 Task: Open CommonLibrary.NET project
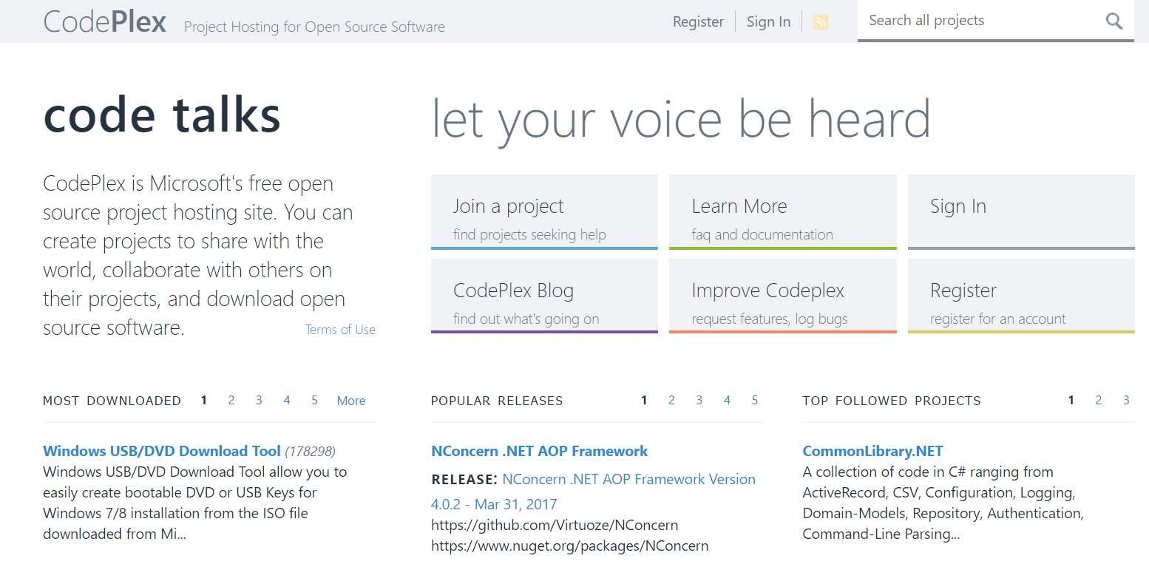pos(872,451)
